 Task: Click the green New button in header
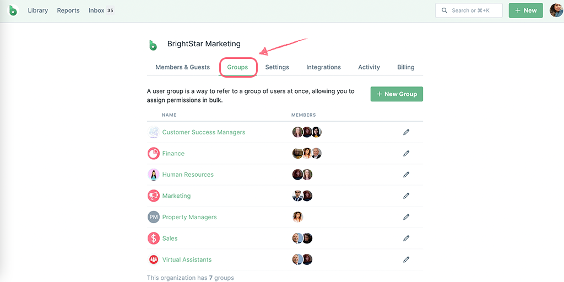tap(526, 10)
